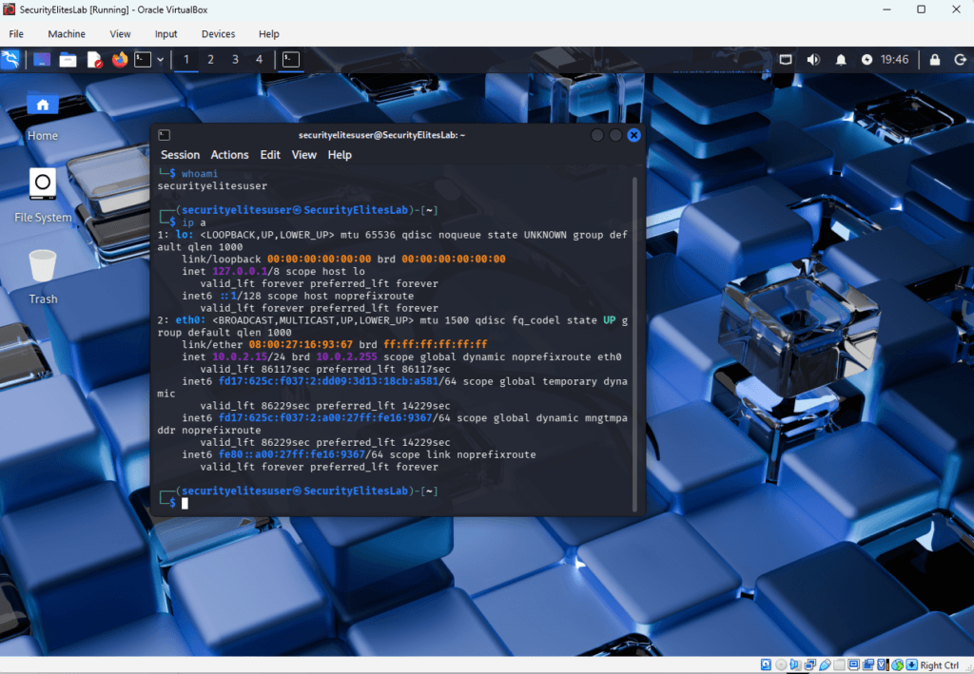This screenshot has width=974, height=674.
Task: Open the Session menu in the terminal
Action: click(180, 154)
